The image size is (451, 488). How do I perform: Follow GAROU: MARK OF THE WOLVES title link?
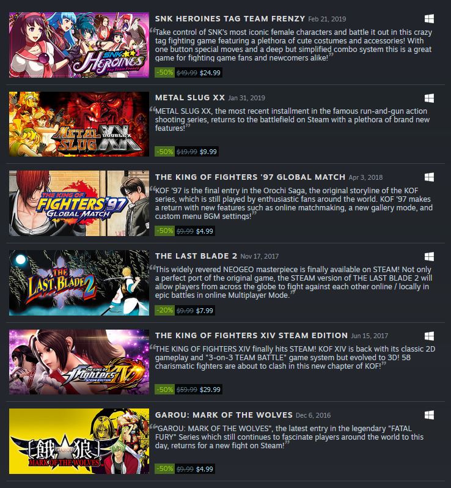pos(224,415)
